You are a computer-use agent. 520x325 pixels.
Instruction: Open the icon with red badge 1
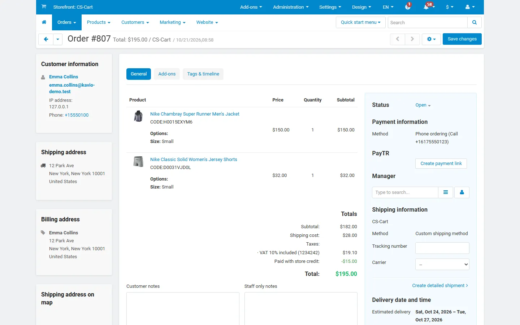pos(408,7)
